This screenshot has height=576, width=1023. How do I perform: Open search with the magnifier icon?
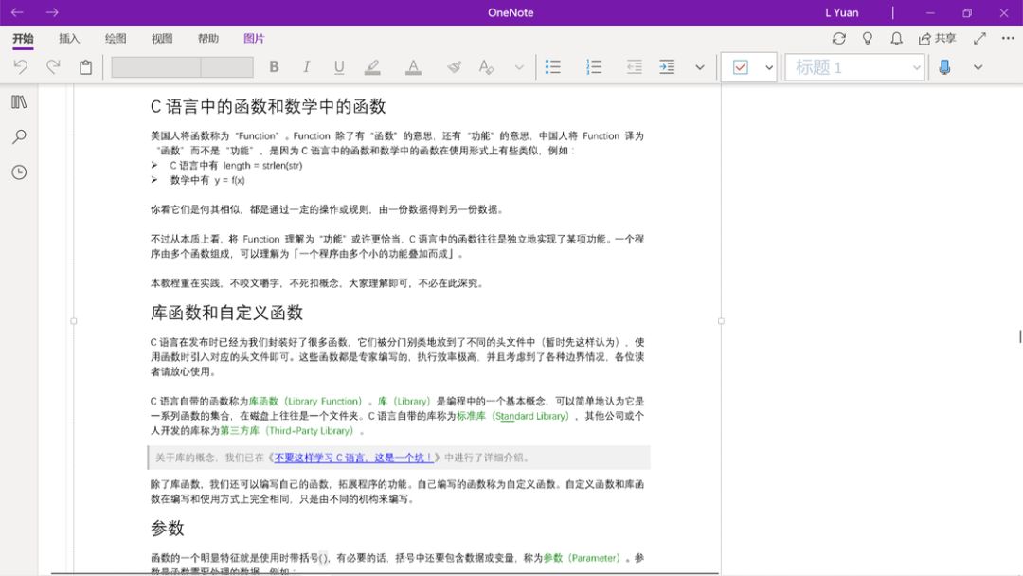pyautogui.click(x=19, y=137)
